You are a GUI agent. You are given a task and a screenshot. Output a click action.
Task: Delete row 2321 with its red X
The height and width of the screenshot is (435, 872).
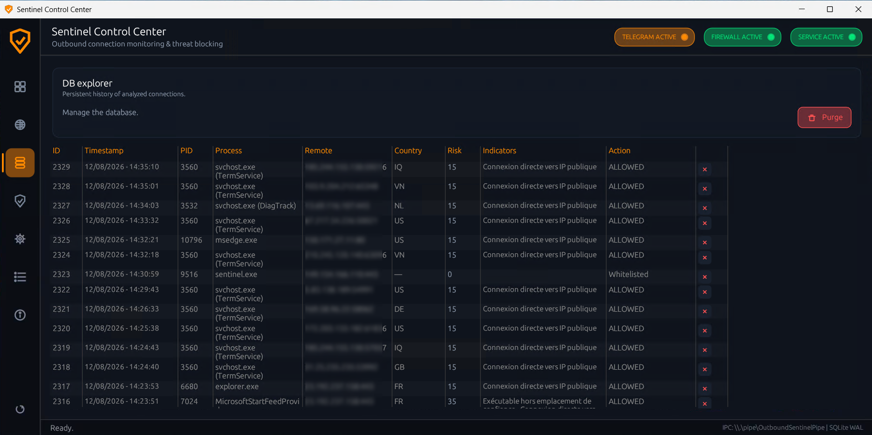pos(705,311)
